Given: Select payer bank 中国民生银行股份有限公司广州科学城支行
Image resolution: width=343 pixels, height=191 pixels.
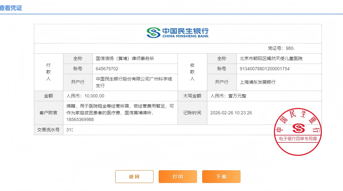Looking at the screenshot, I should click(134, 82).
